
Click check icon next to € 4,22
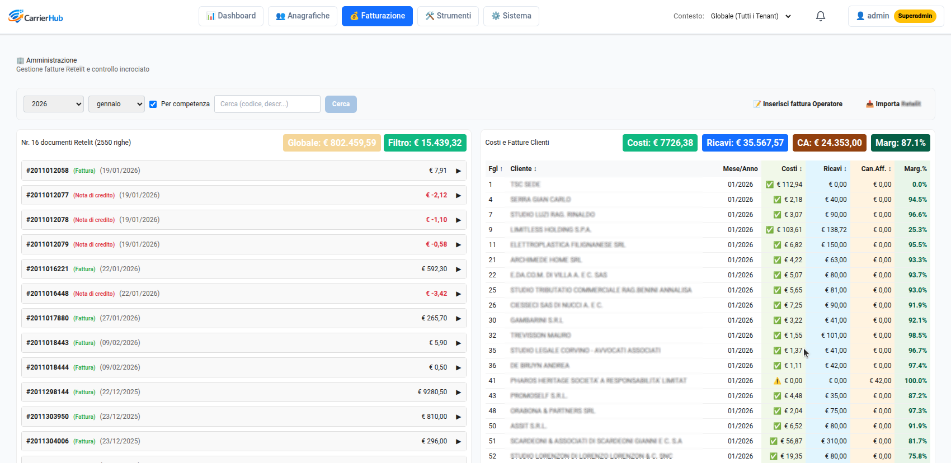point(777,260)
